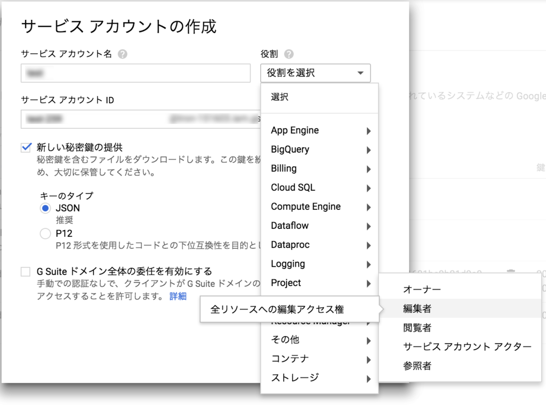This screenshot has width=546, height=410.
Task: Focus the サービス アカウント ID text field
Action: tap(141, 119)
